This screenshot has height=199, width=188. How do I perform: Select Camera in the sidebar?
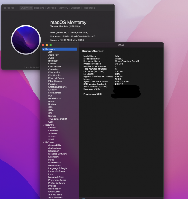click(52, 64)
